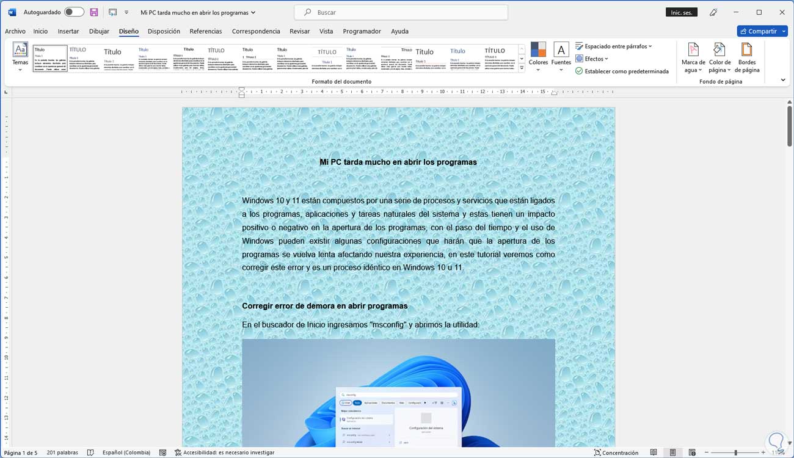Save the document with the floppy disk icon
Image resolution: width=794 pixels, height=458 pixels.
tap(94, 12)
